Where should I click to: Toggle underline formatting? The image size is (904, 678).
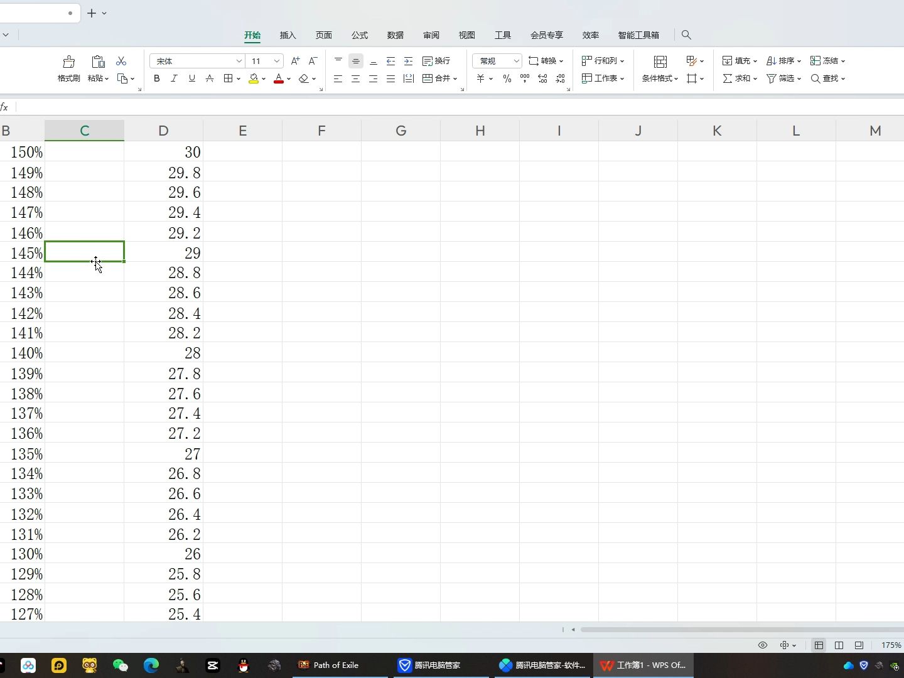pos(191,78)
